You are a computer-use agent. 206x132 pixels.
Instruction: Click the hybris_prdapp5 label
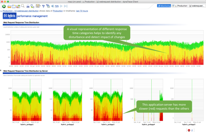click(x=189, y=124)
